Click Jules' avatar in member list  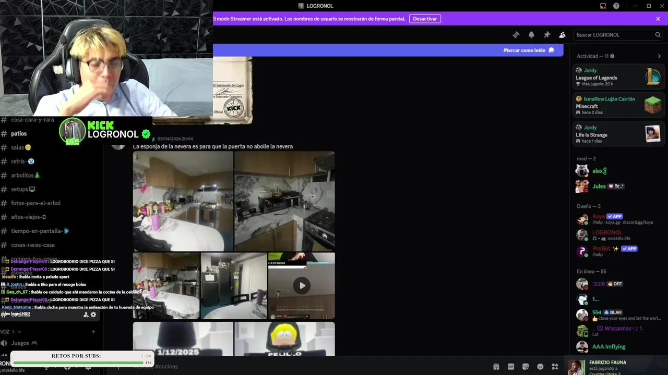pyautogui.click(x=582, y=186)
